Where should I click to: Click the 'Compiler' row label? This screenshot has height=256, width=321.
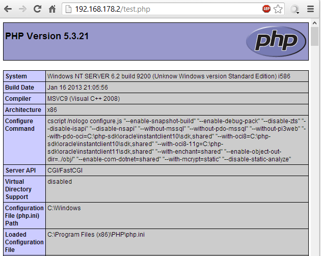(18, 99)
